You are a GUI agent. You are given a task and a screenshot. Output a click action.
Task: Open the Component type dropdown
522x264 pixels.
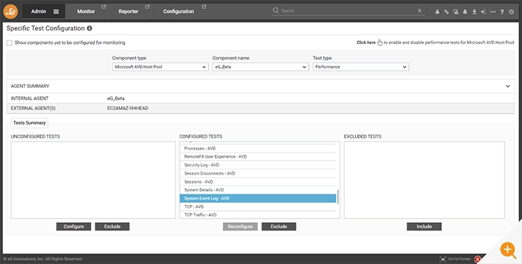point(161,67)
